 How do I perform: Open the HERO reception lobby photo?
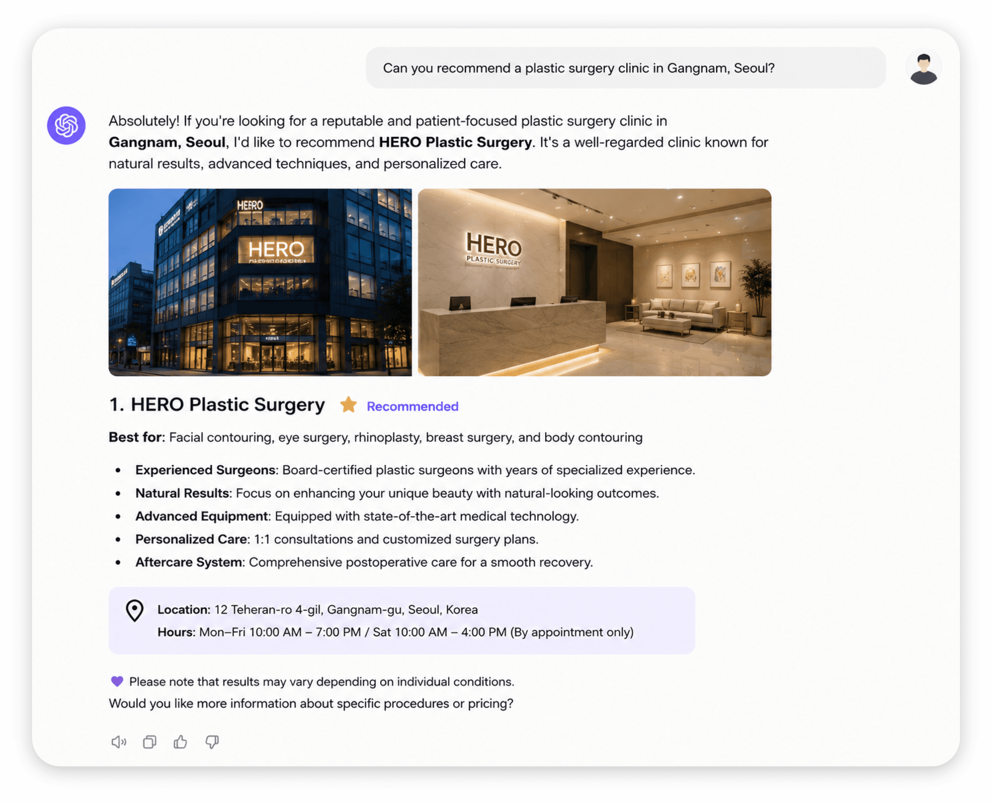(594, 282)
